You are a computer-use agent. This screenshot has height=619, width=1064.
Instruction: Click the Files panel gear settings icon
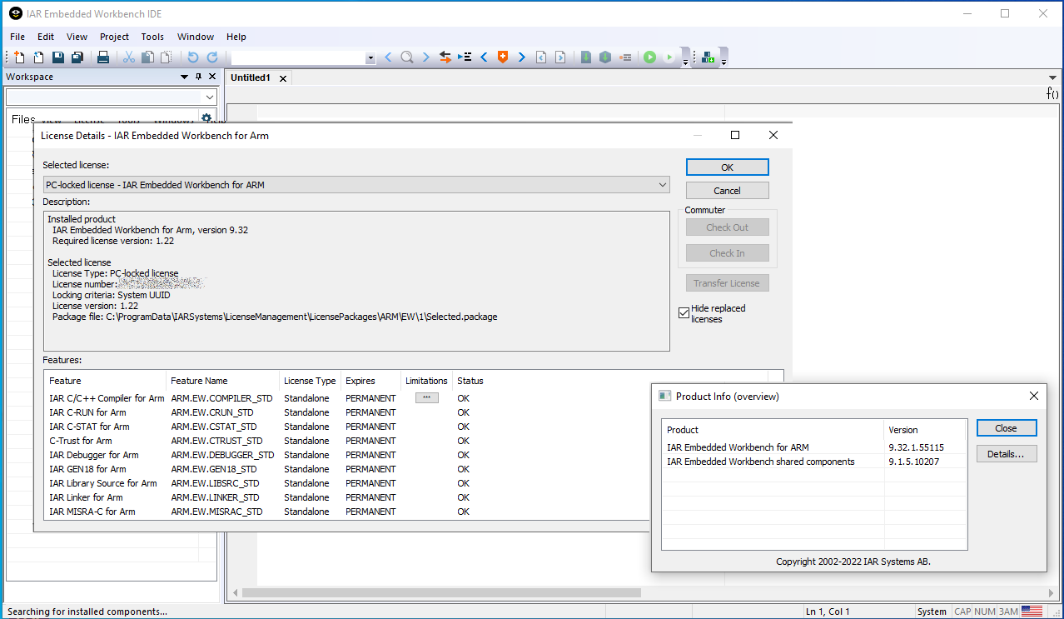coord(206,118)
